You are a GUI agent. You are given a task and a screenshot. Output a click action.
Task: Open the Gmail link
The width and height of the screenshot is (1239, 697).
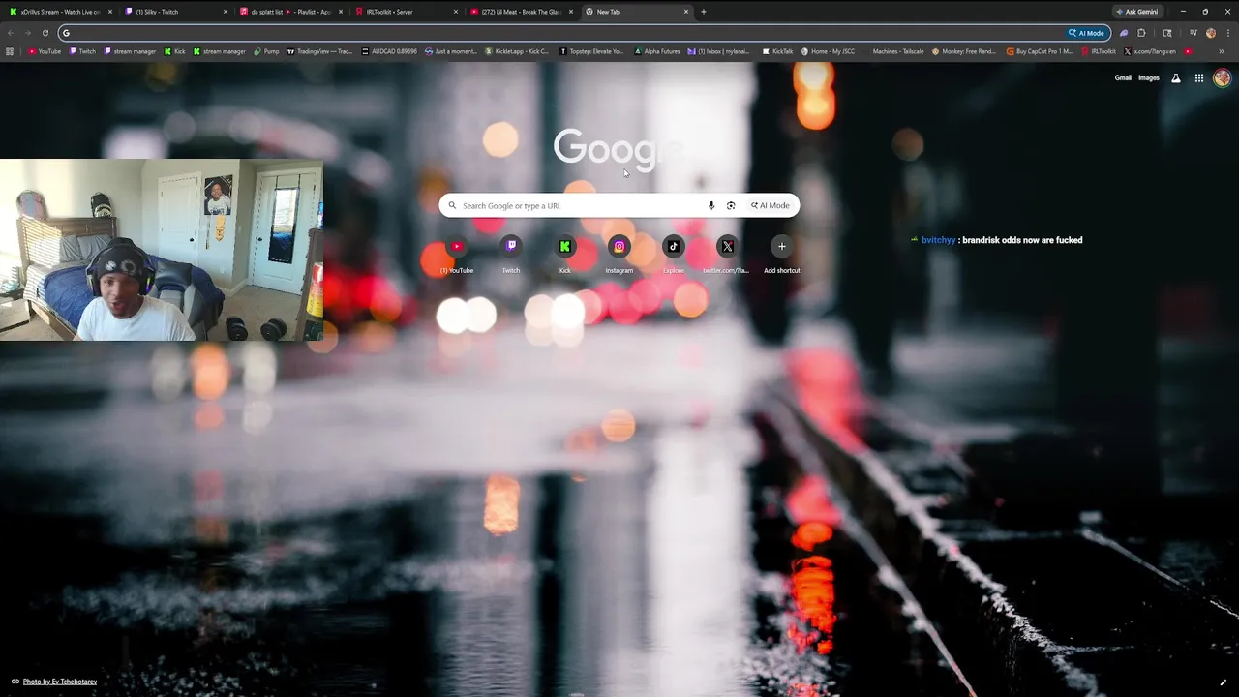1123,78
